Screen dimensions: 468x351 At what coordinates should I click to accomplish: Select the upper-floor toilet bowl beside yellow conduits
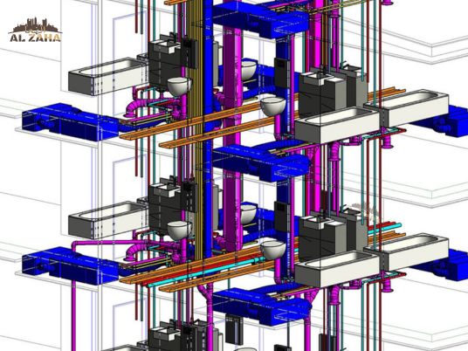[179, 86]
